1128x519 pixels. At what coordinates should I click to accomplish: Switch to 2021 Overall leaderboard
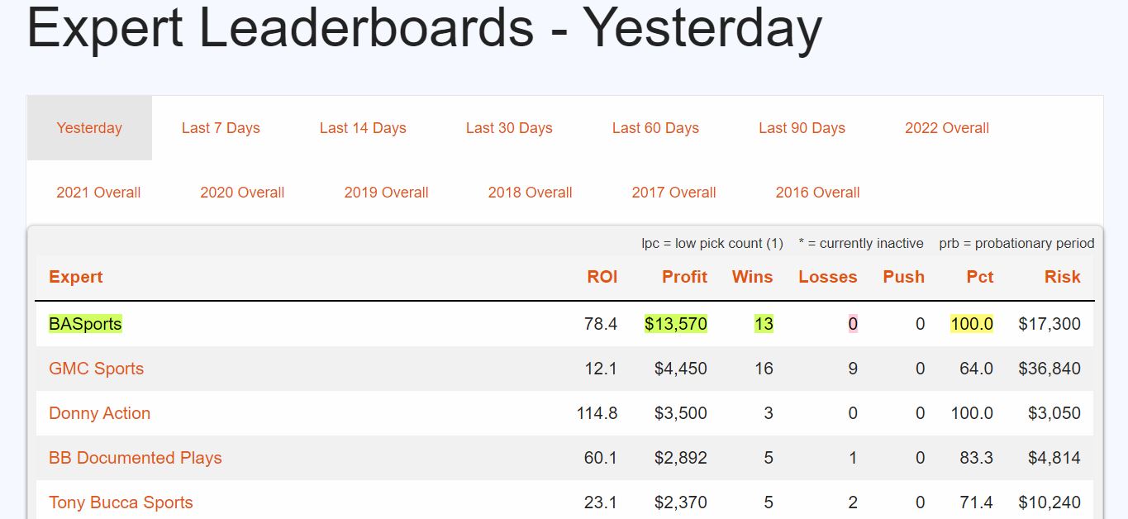(98, 193)
